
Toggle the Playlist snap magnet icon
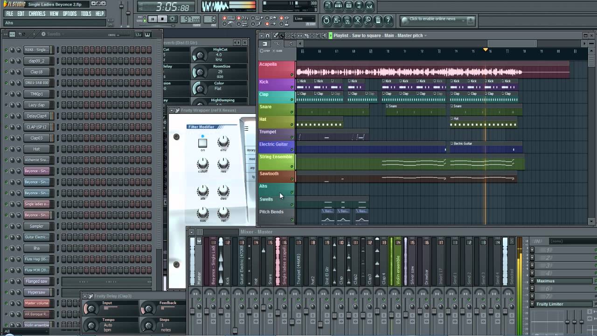(x=268, y=35)
